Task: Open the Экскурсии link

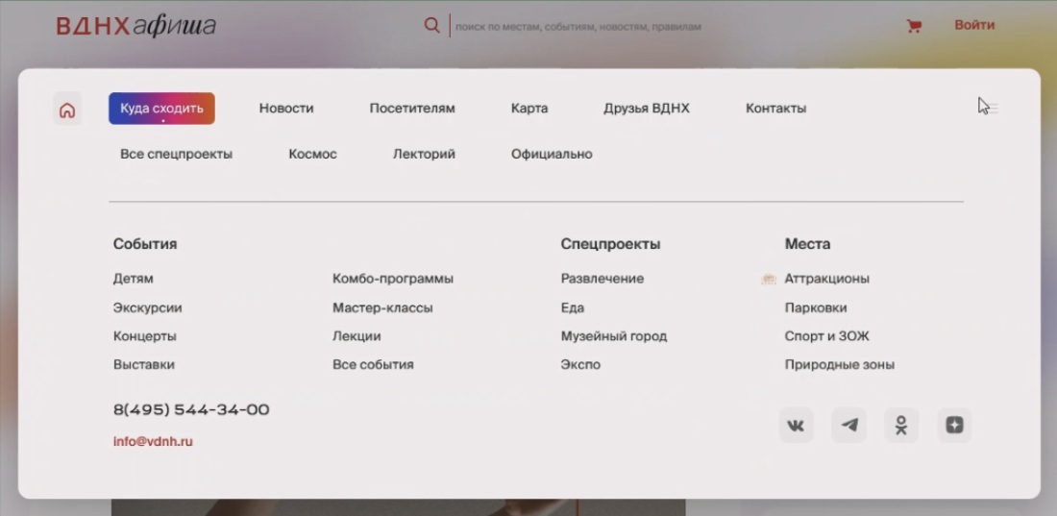Action: (x=148, y=308)
